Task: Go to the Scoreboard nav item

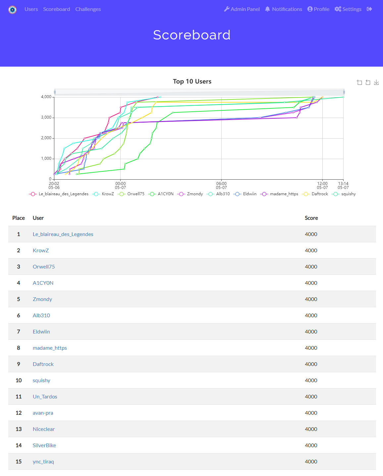Action: point(57,9)
